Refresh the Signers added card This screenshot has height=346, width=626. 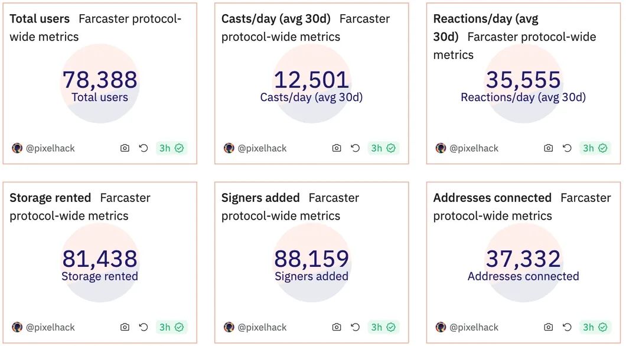point(356,327)
